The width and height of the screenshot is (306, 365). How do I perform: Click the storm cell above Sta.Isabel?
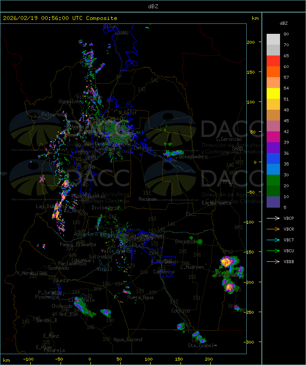tap(199, 337)
